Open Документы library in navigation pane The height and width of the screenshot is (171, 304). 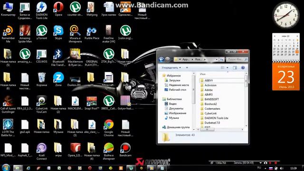click(x=174, y=108)
